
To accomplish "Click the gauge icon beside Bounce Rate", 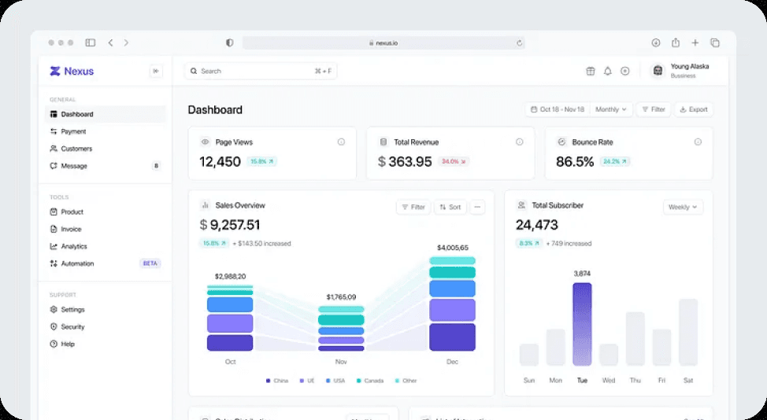I will coord(562,142).
